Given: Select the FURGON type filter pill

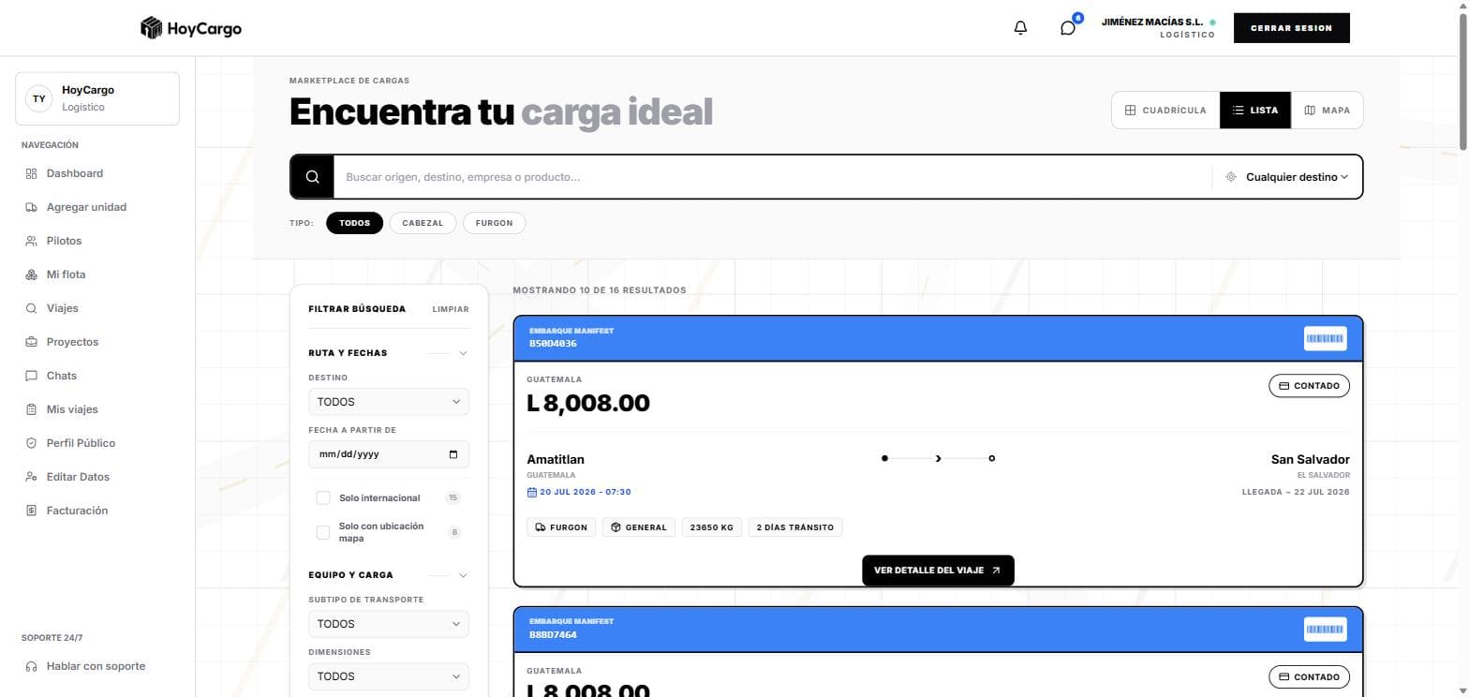Looking at the screenshot, I should pyautogui.click(x=494, y=223).
